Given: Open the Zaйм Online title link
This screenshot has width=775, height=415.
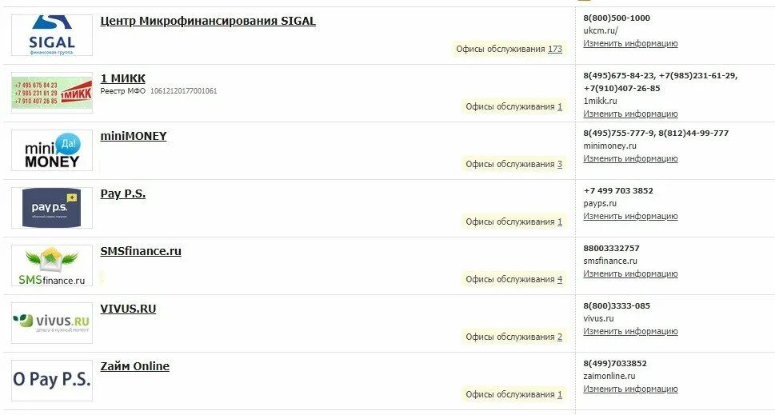Looking at the screenshot, I should click(135, 366).
